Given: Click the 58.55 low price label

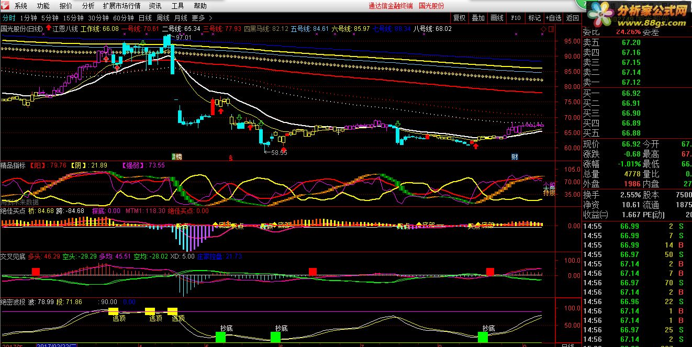Looking at the screenshot, I should 278,152.
